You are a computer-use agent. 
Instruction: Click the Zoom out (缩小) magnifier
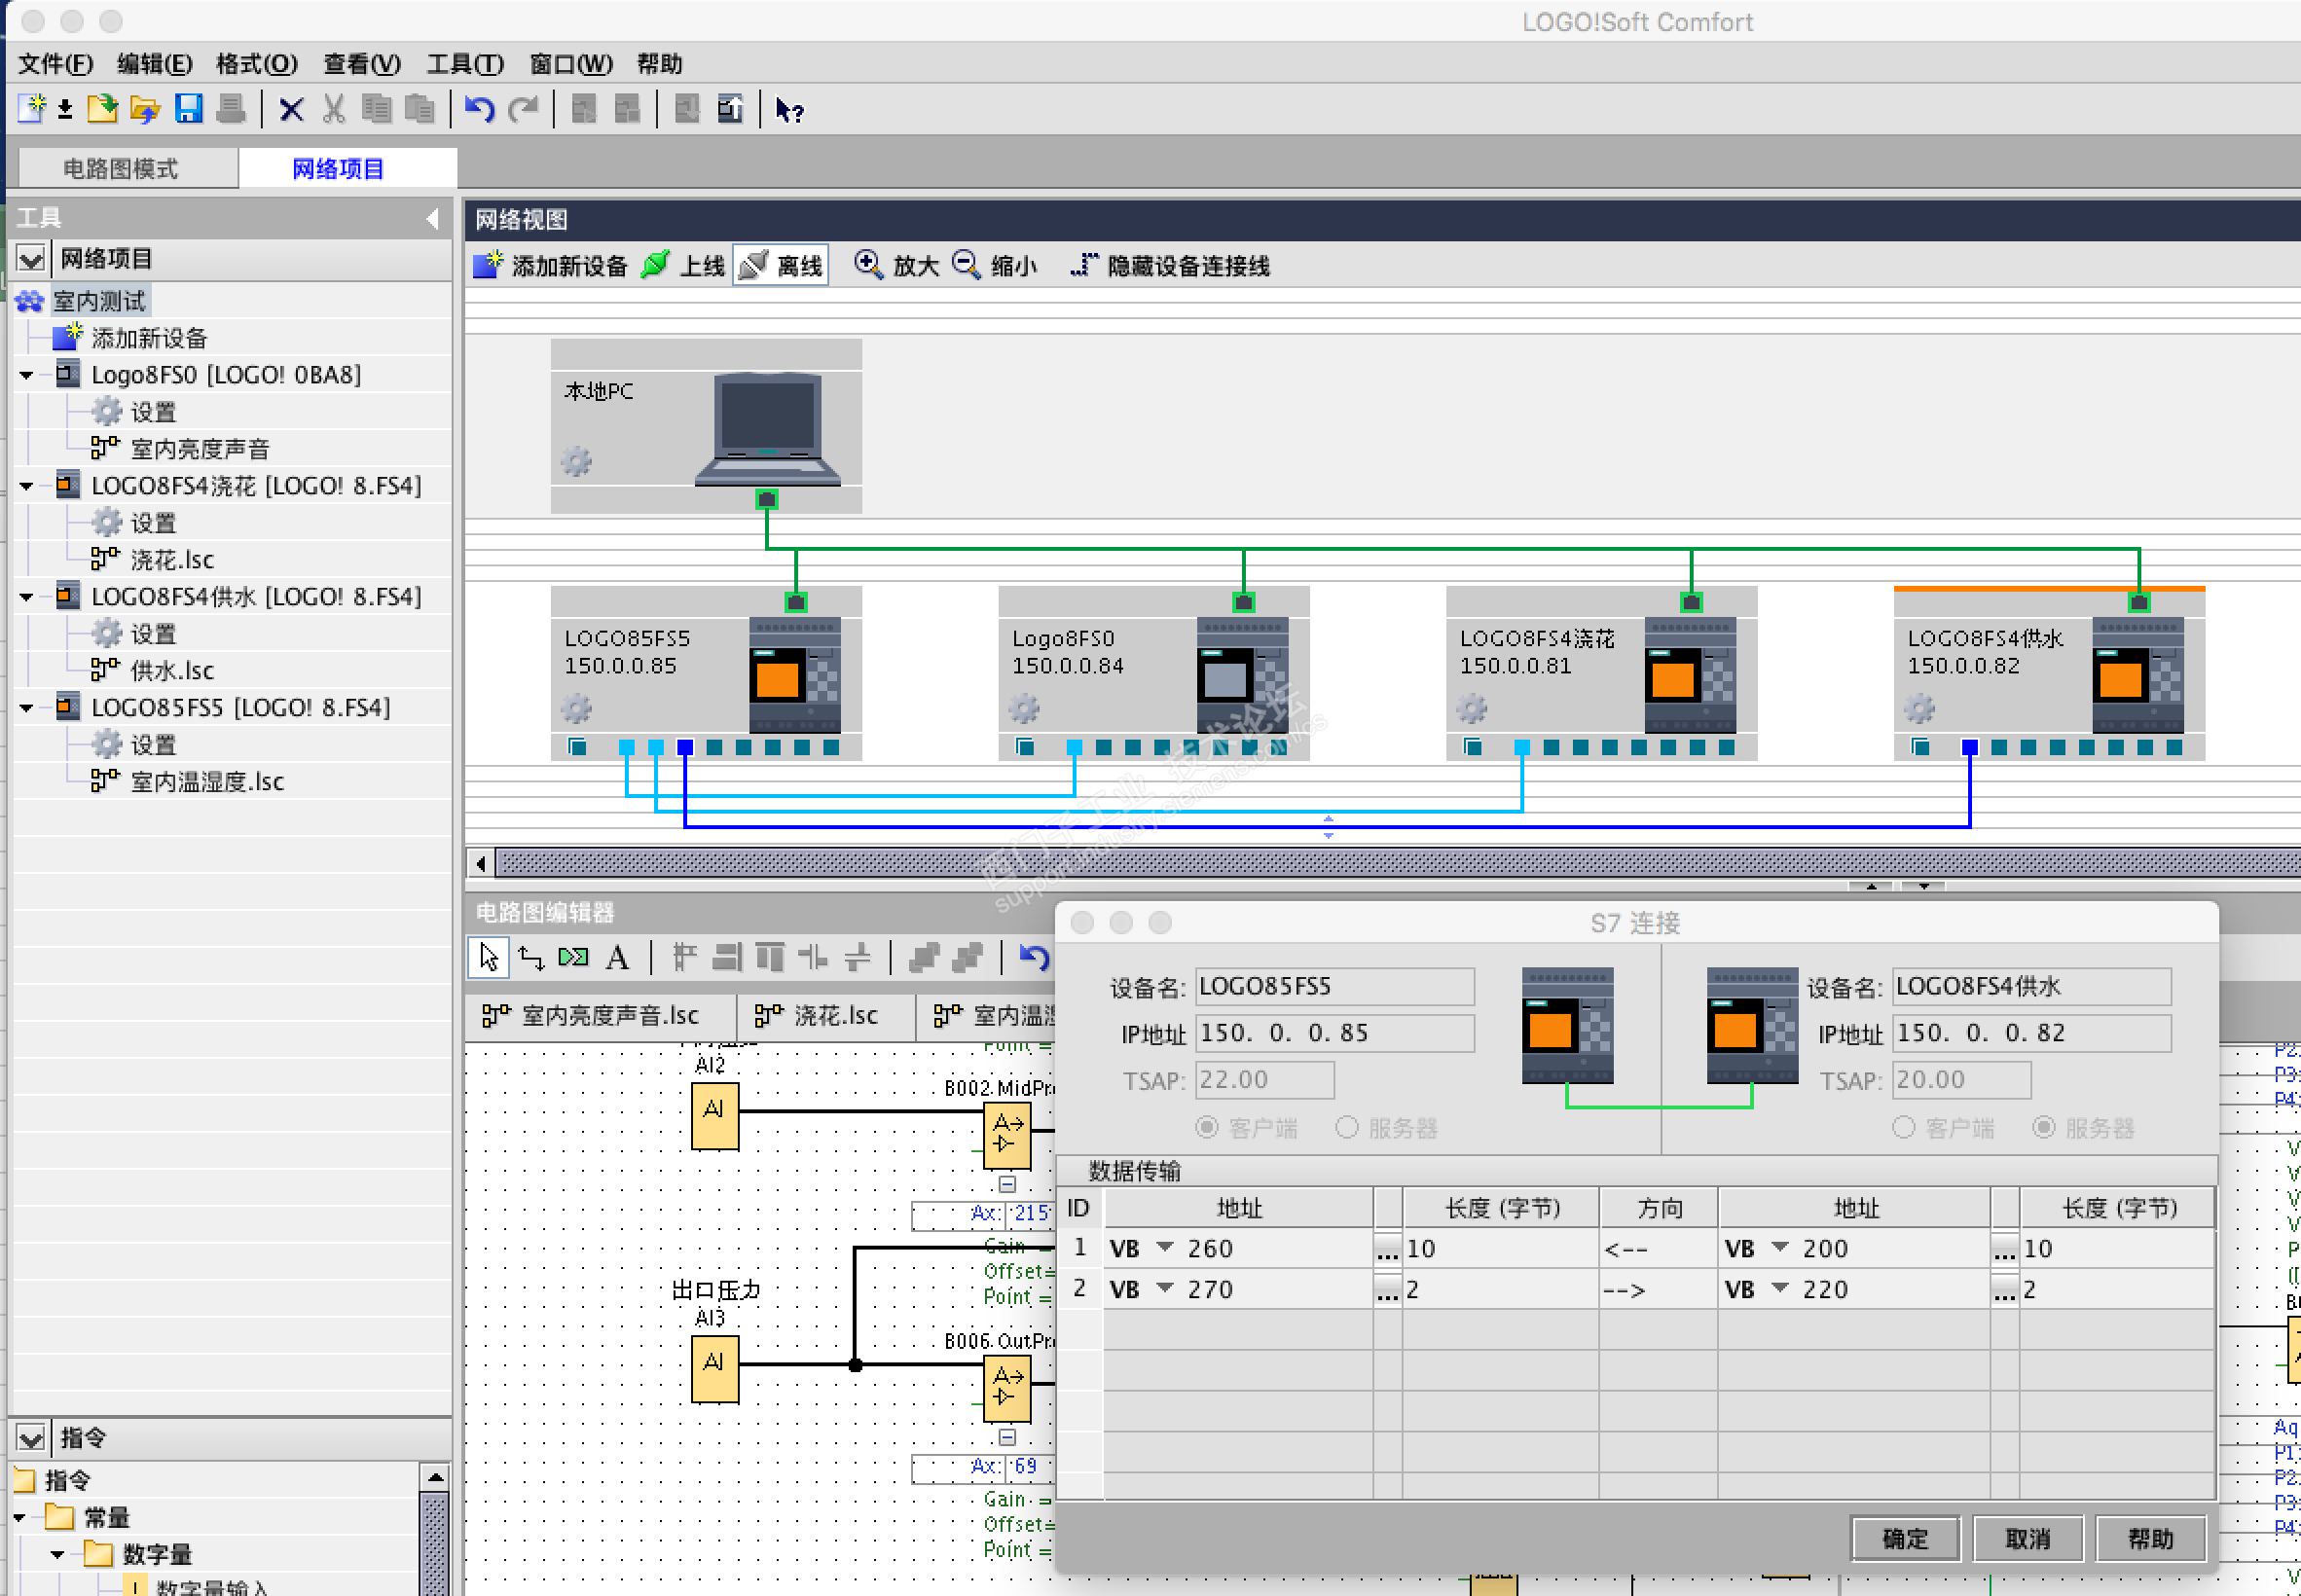click(966, 265)
